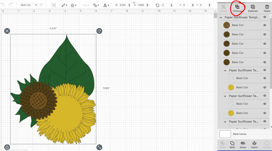Hide the third Basic Cut layer from the top

(265, 44)
